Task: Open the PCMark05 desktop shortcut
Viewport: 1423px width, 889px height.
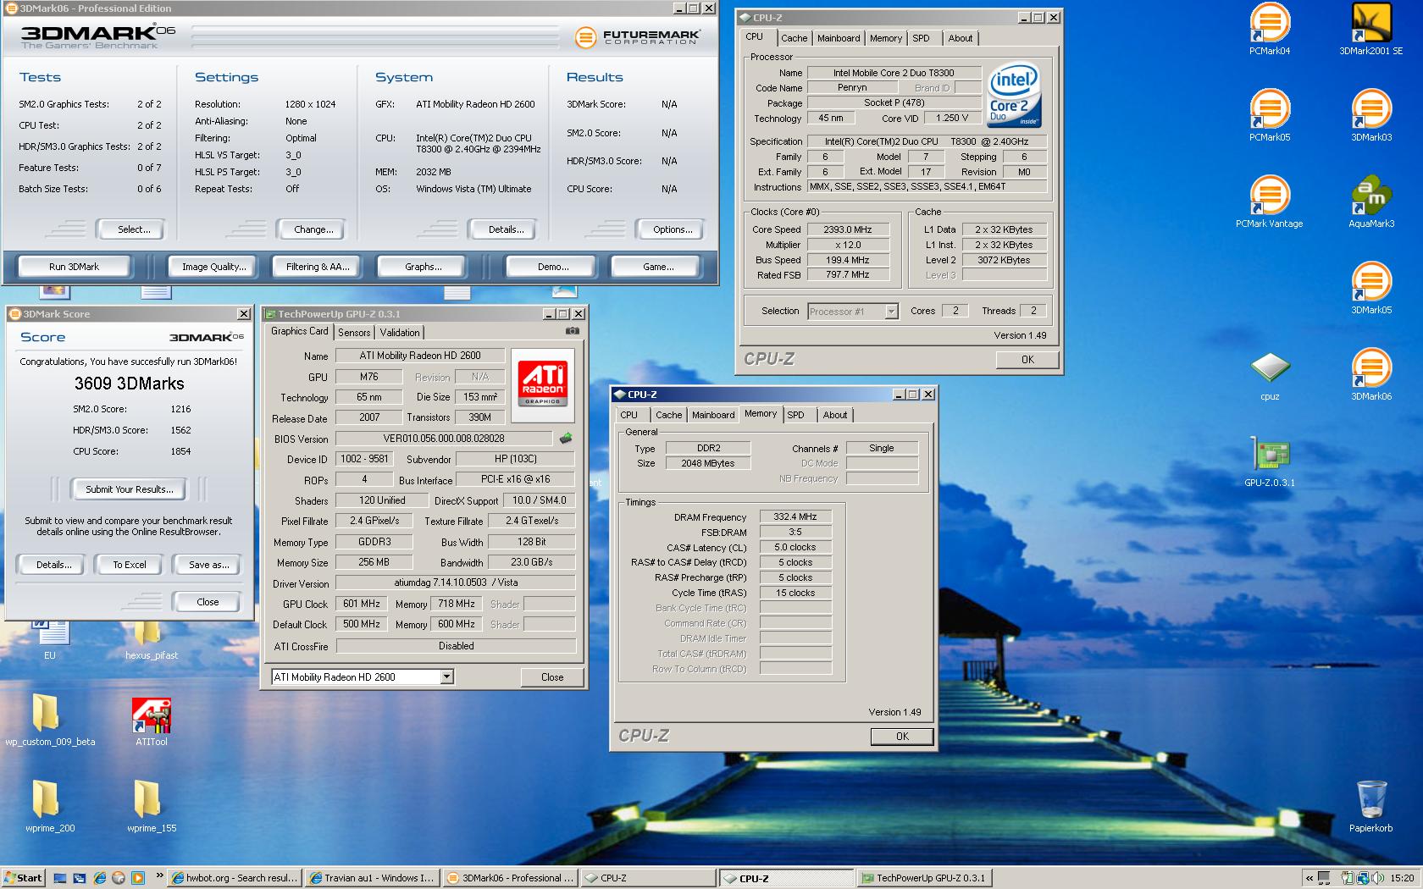Action: 1269,116
